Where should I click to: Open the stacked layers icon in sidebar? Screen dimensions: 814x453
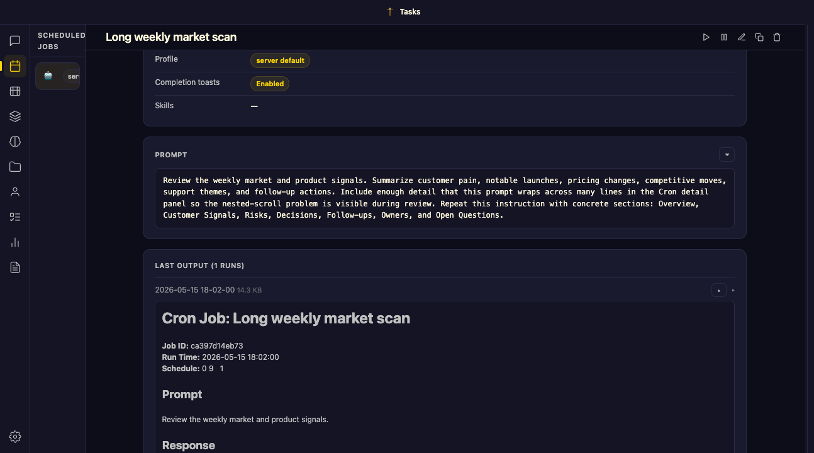pyautogui.click(x=15, y=116)
